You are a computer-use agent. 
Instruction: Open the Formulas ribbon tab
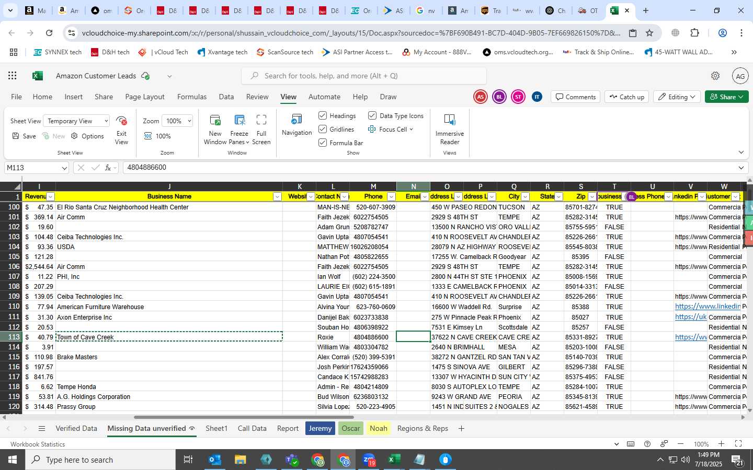click(x=192, y=97)
